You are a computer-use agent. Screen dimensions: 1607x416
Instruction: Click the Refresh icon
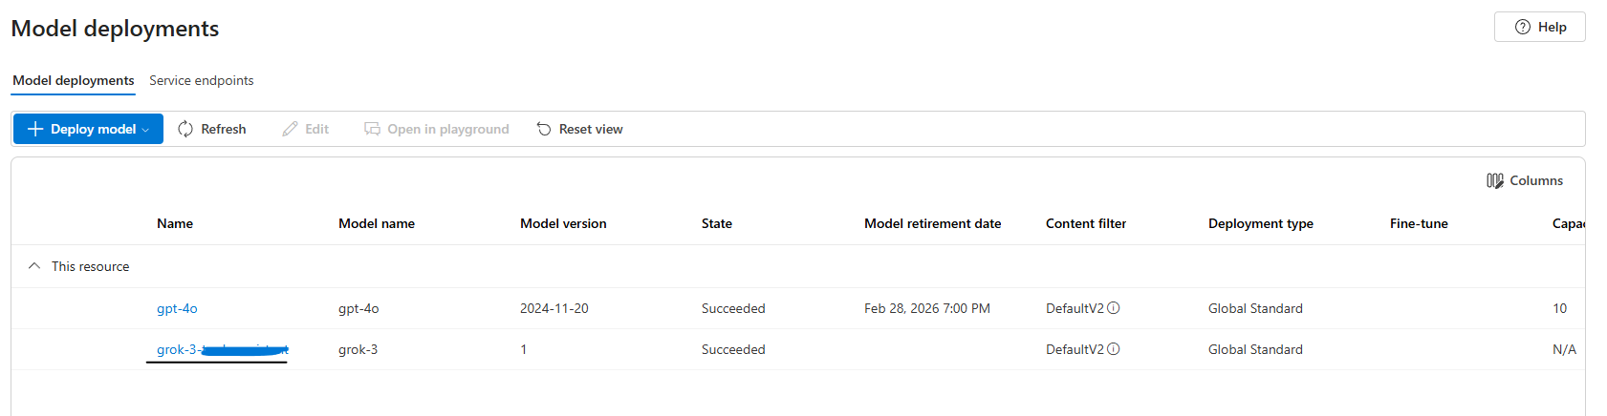click(185, 129)
